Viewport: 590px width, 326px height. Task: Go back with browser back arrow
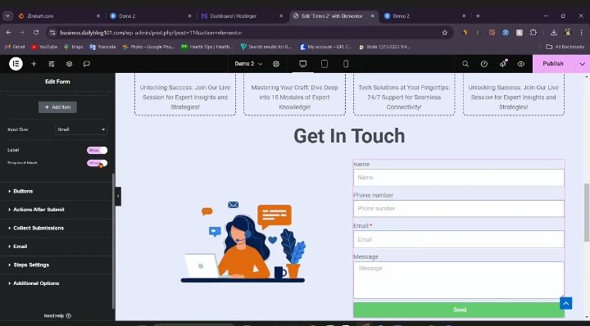pos(9,33)
